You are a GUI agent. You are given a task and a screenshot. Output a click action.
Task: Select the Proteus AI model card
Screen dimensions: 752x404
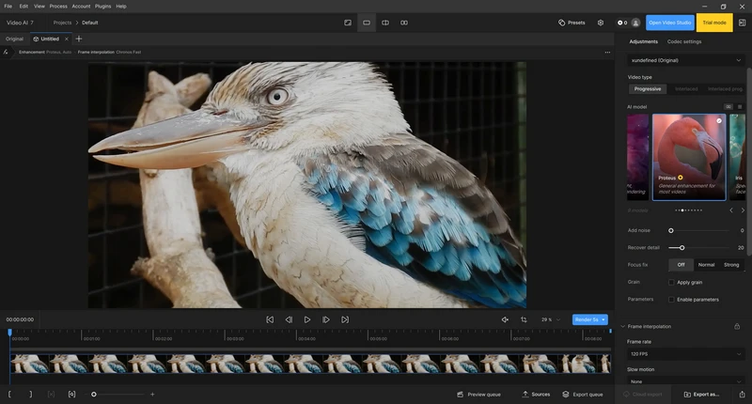click(689, 157)
